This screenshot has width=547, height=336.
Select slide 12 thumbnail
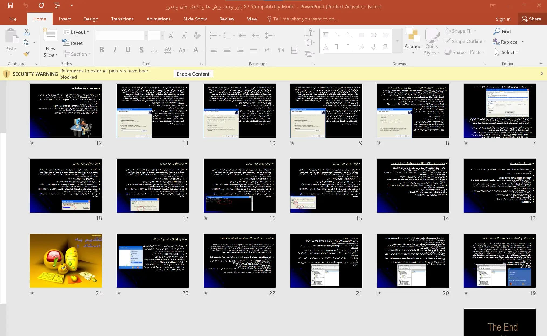pyautogui.click(x=66, y=111)
